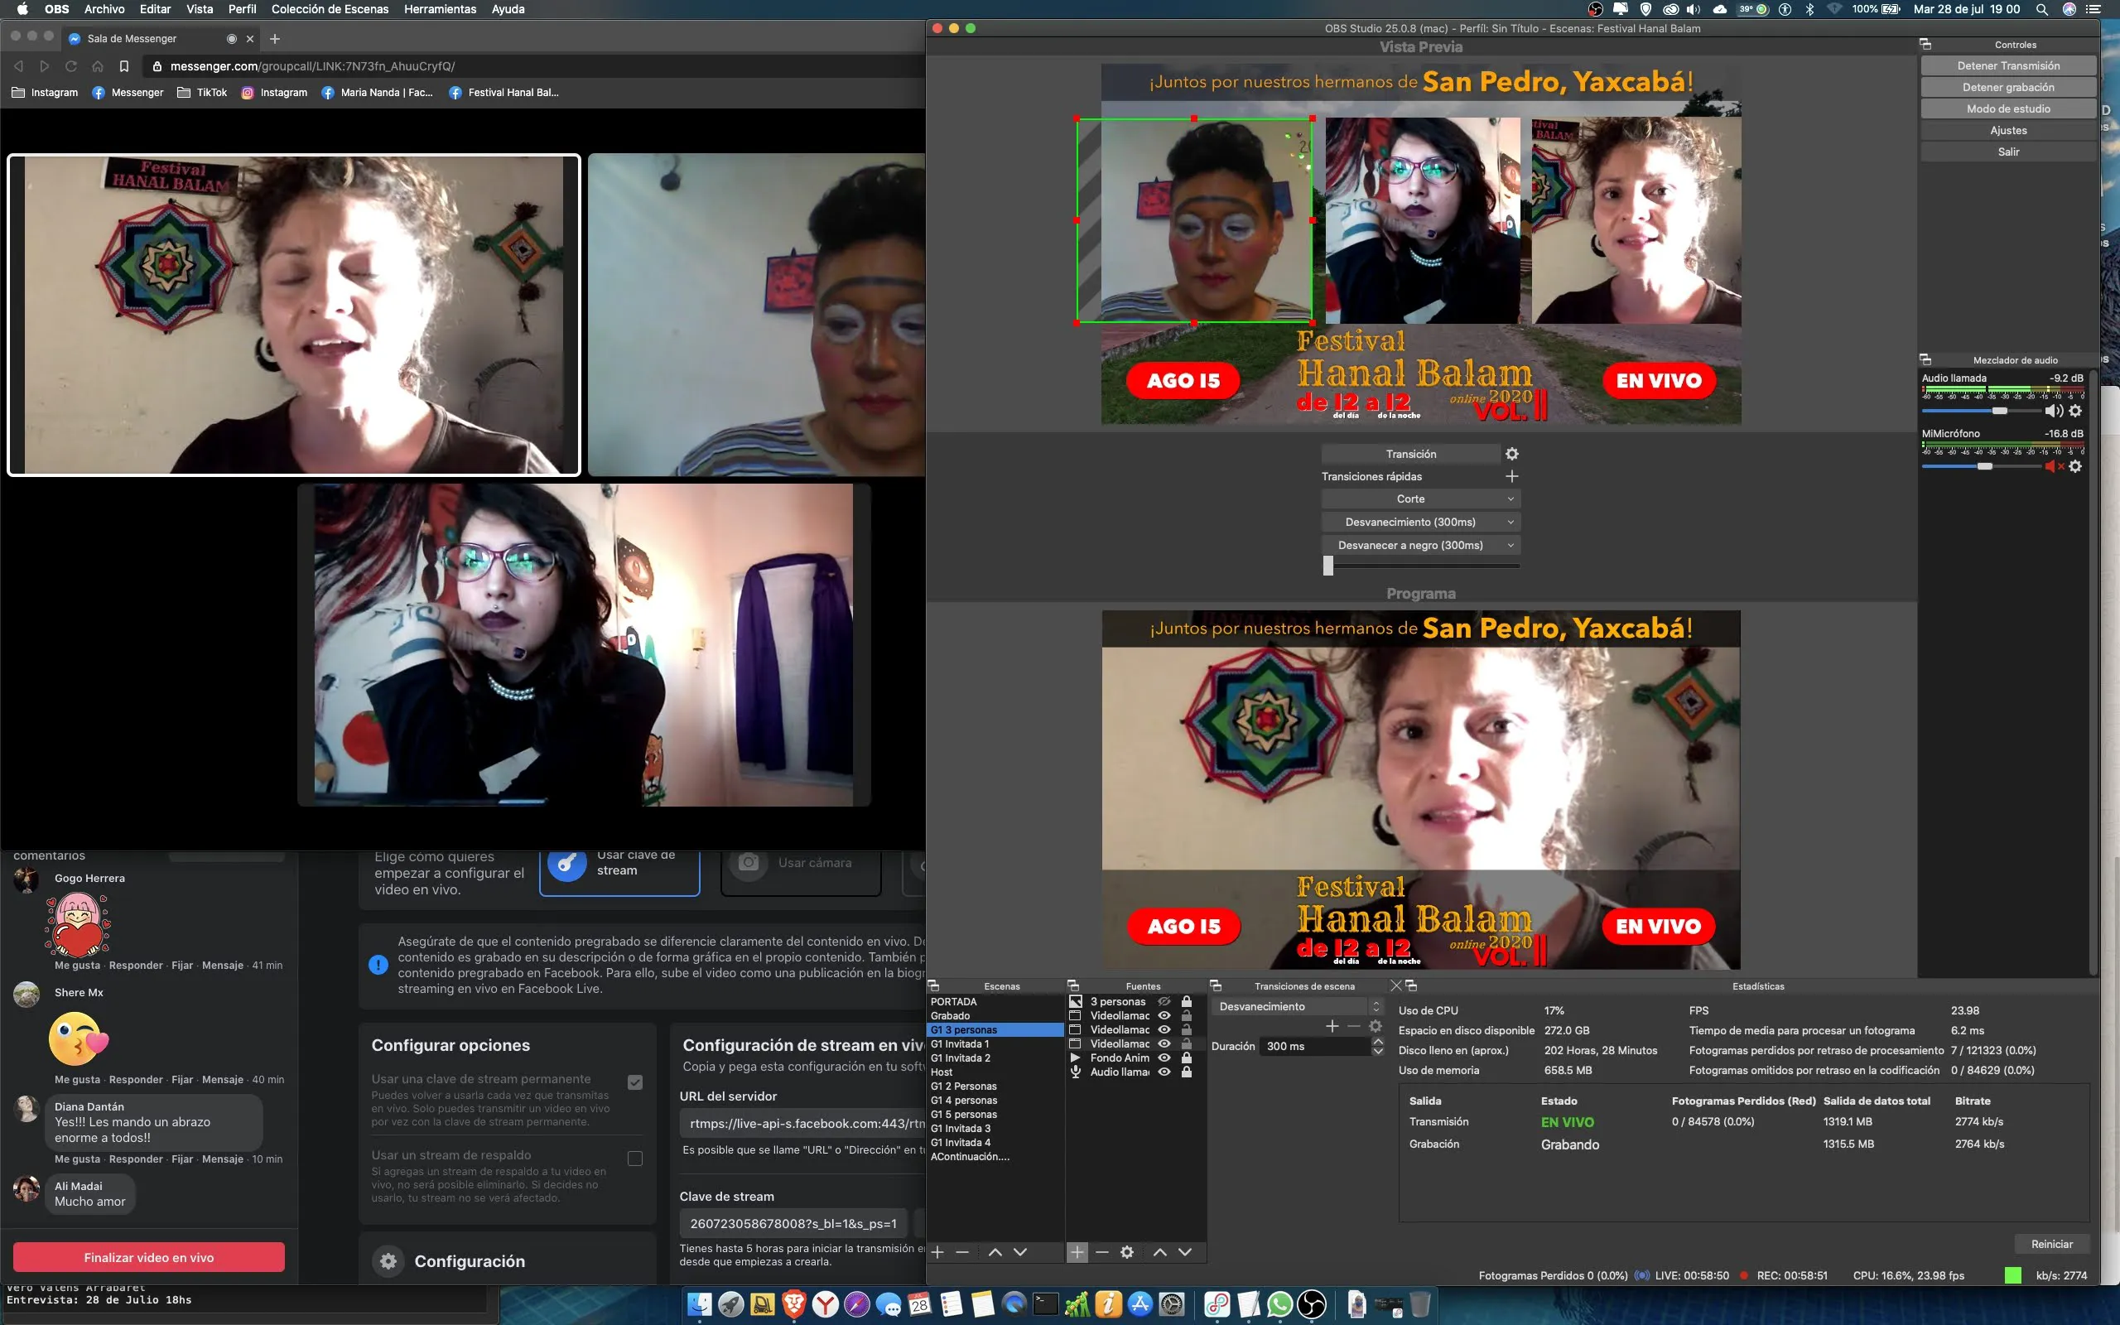This screenshot has height=1325, width=2120.
Task: Undock the Estadísticas panel
Action: pos(1411,985)
